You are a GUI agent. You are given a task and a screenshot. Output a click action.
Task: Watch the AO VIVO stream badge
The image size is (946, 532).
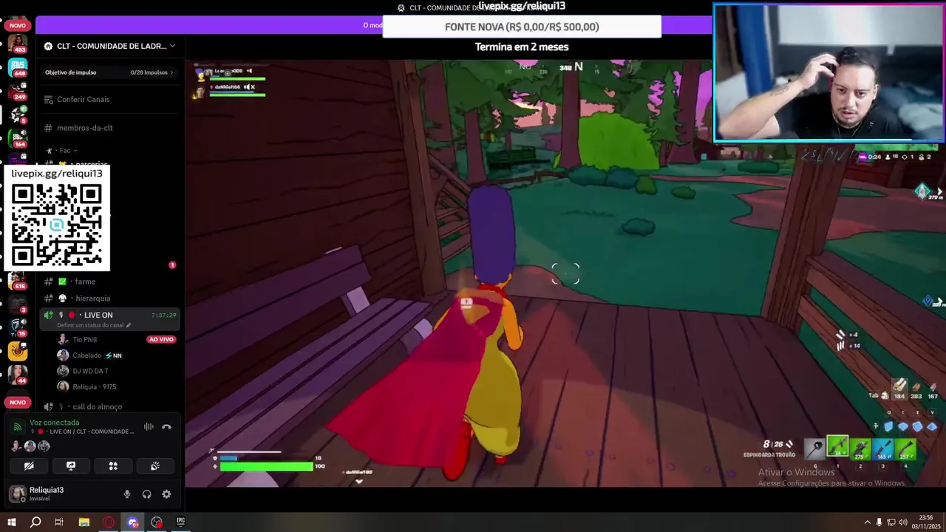[x=161, y=339]
